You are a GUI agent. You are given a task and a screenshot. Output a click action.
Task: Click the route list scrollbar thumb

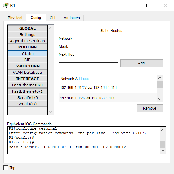click(x=160, y=85)
